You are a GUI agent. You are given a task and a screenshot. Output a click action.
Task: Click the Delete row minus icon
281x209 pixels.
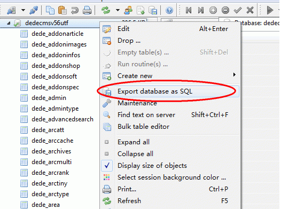click(x=225, y=10)
